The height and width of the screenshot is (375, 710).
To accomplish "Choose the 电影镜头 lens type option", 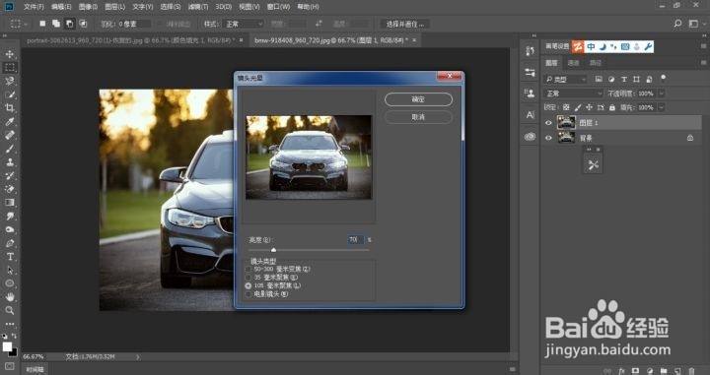I will (x=248, y=294).
